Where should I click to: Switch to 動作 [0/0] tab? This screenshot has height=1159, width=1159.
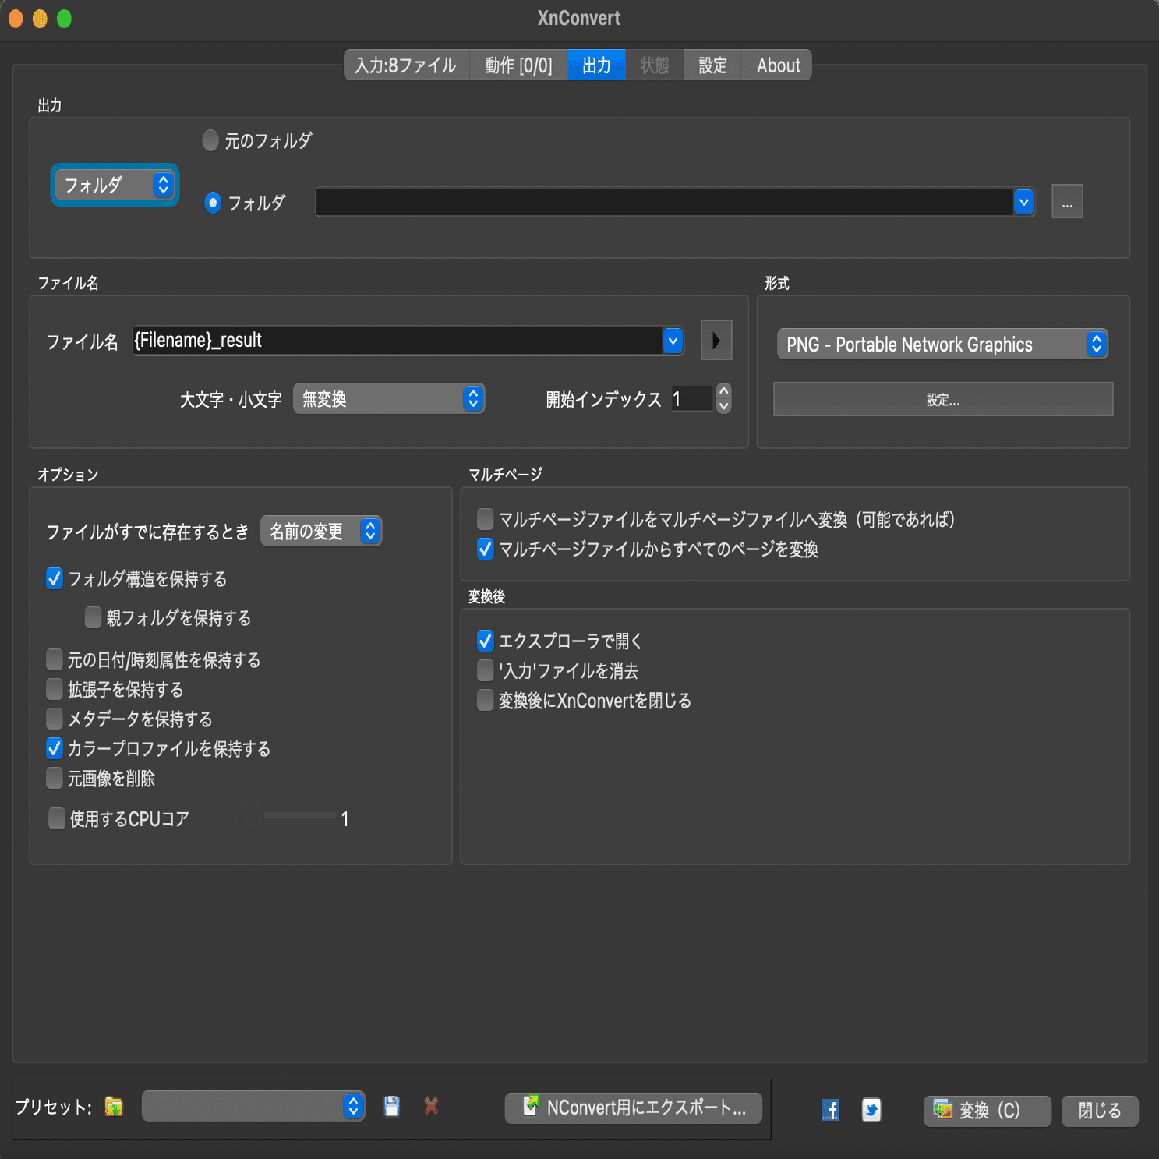pyautogui.click(x=518, y=65)
